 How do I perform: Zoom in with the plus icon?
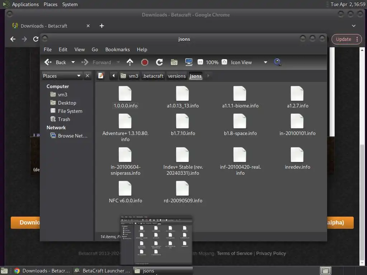pos(224,62)
